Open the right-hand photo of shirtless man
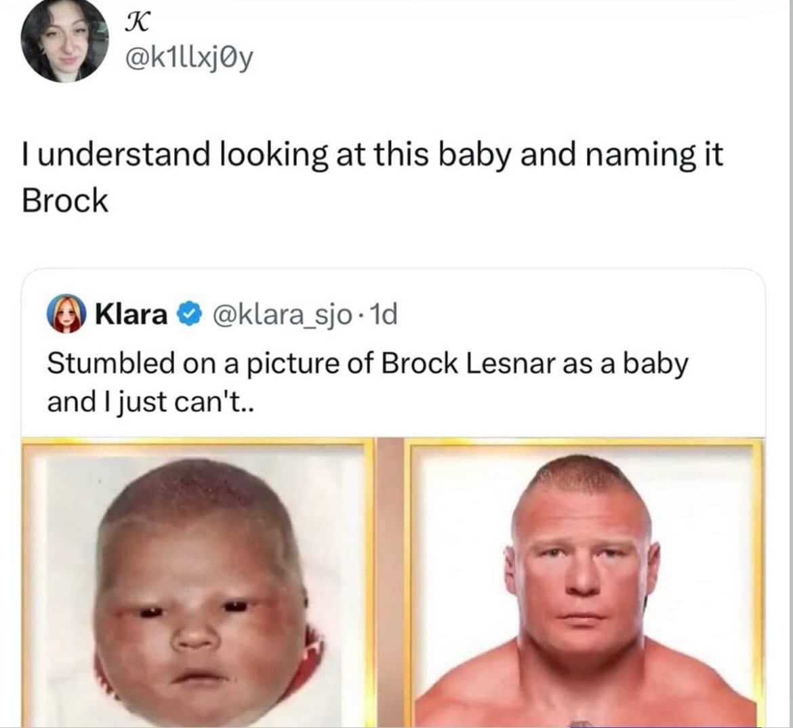 click(583, 583)
